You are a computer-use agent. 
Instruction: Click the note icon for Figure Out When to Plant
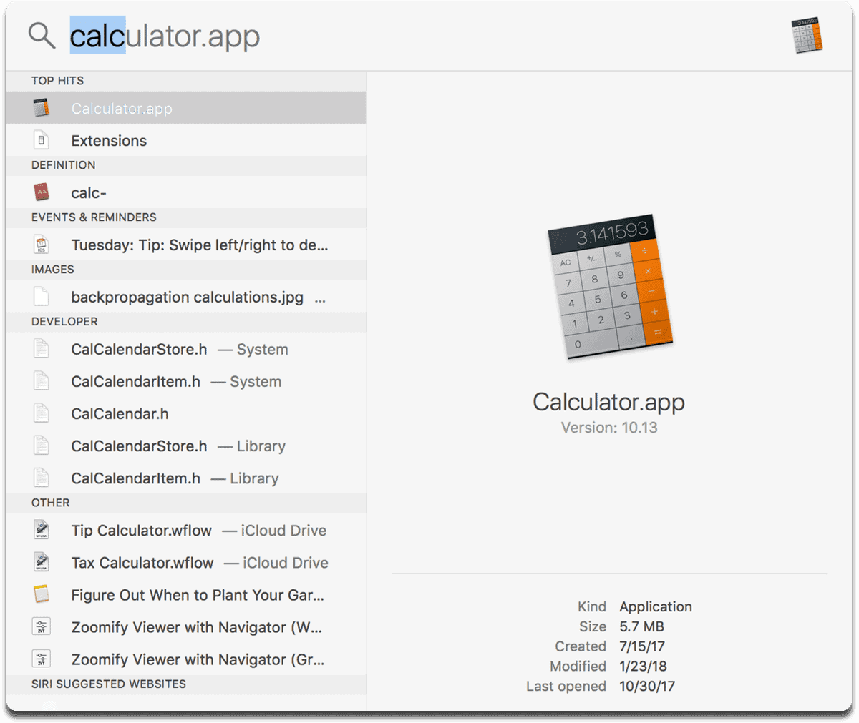[x=42, y=594]
